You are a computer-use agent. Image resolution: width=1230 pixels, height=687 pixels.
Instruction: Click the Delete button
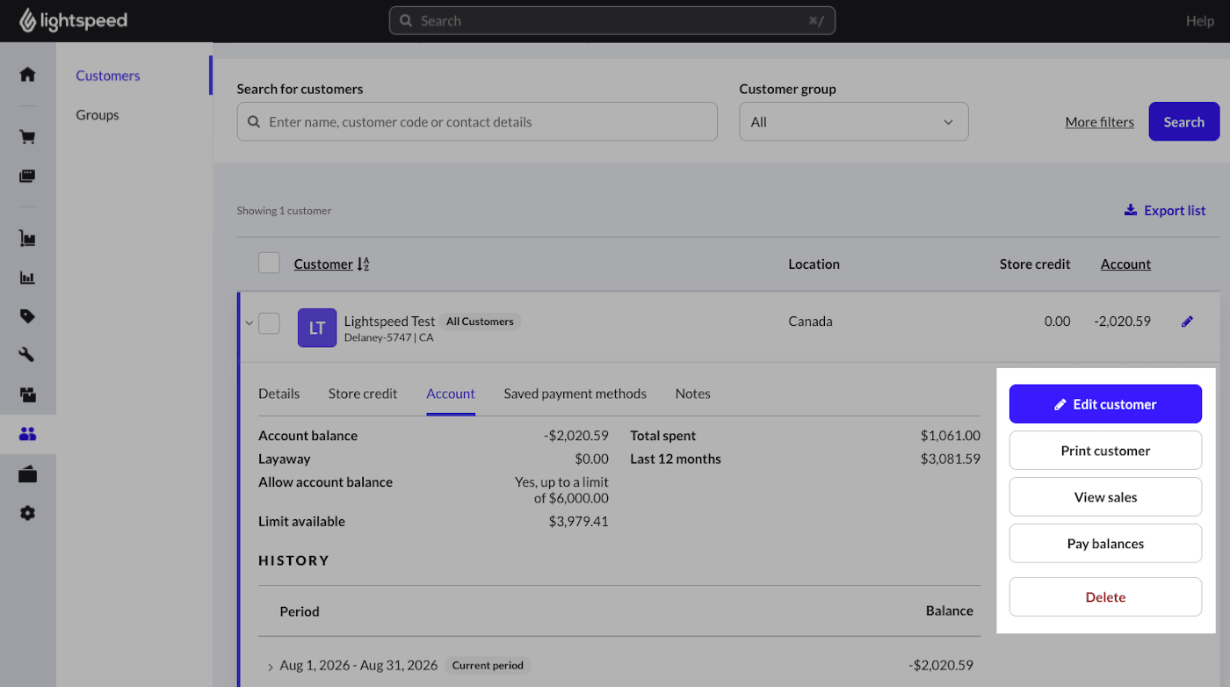point(1105,597)
